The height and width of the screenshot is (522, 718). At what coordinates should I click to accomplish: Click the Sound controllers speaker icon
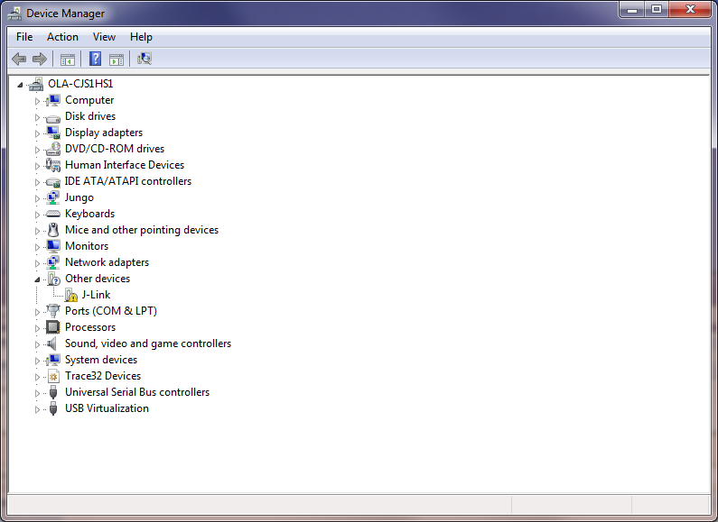pos(52,343)
